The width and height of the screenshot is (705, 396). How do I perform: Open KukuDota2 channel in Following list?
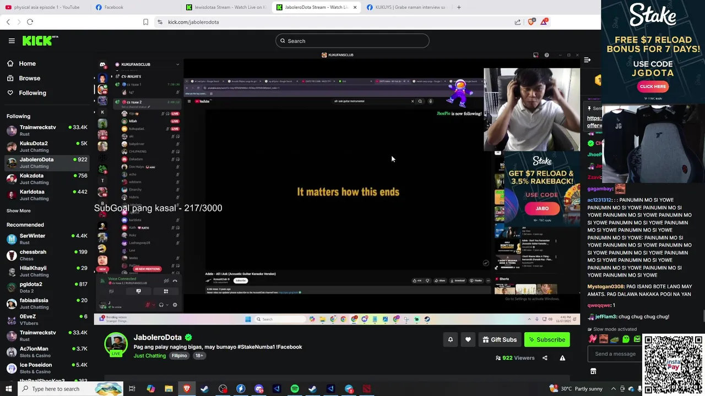pos(47,146)
